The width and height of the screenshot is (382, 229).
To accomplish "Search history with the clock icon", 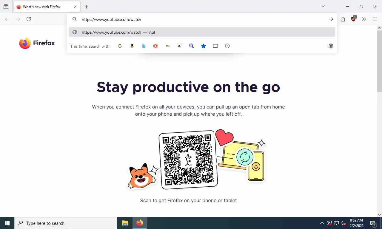I will pyautogui.click(x=227, y=46).
